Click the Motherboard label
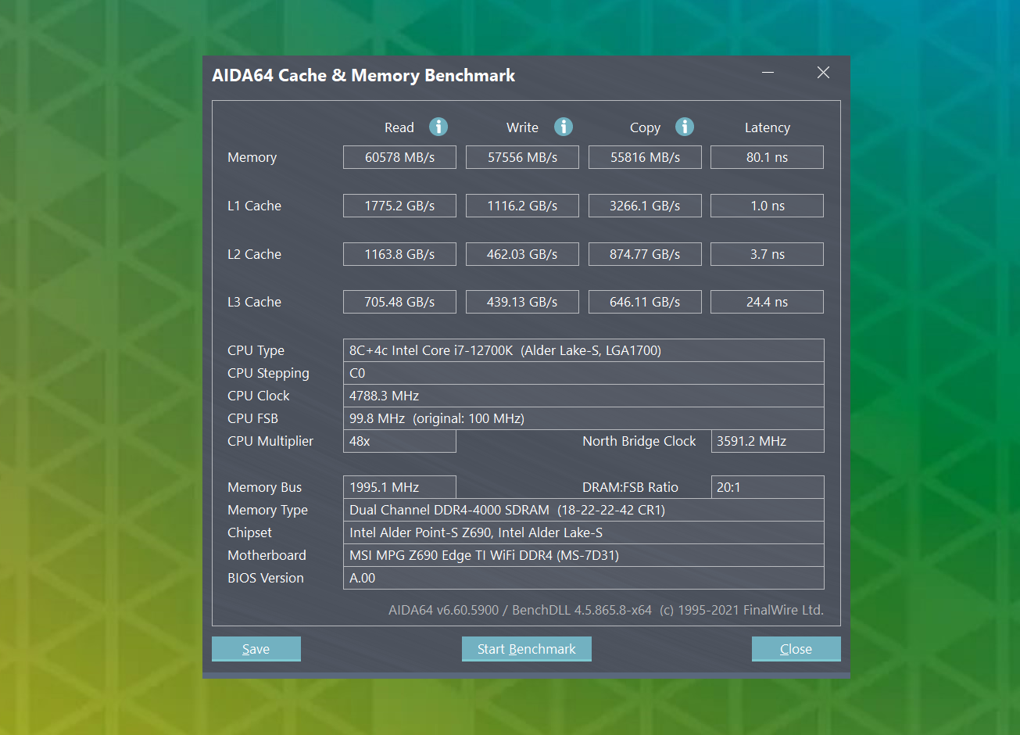Screen dimensions: 1020x735 click(267, 555)
